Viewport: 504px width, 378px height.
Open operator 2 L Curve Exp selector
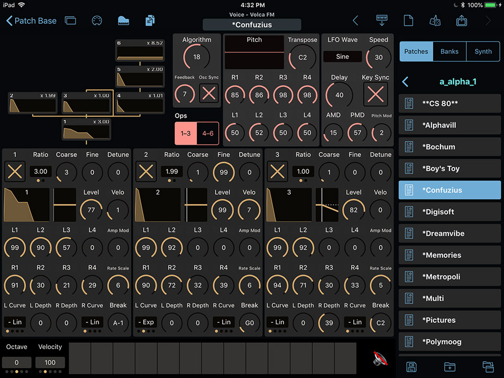[146, 322]
